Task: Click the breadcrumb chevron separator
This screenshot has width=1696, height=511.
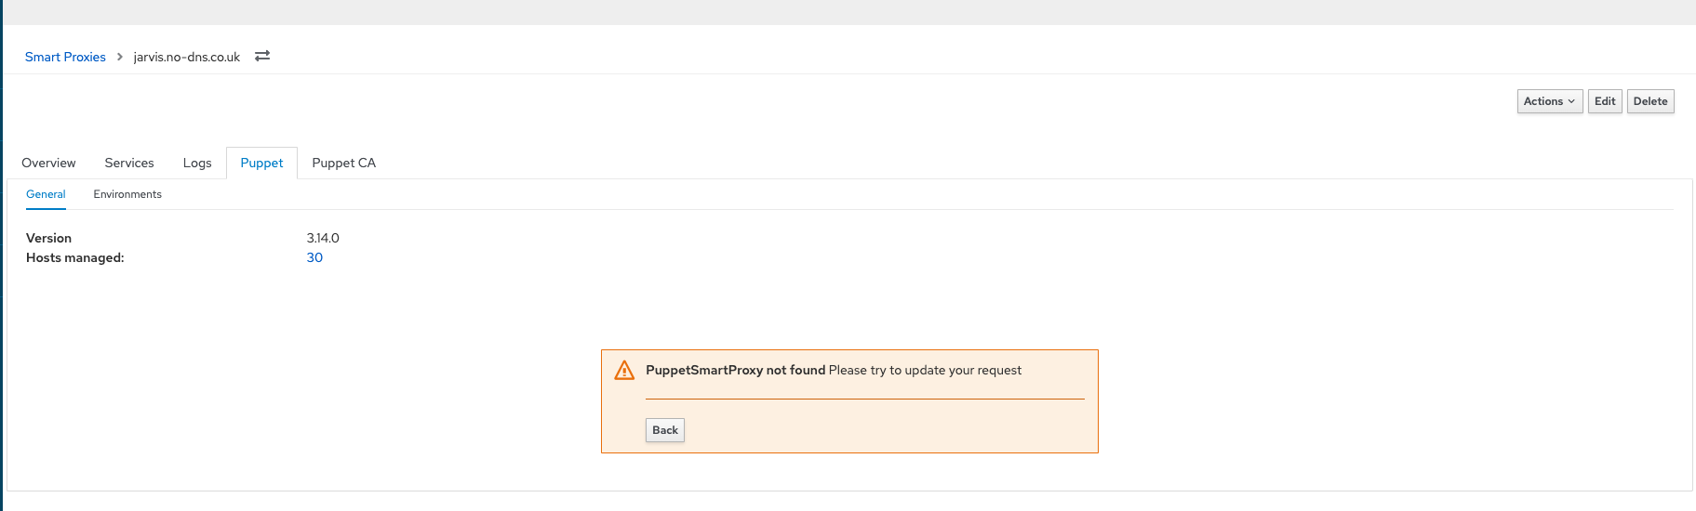Action: 120,57
